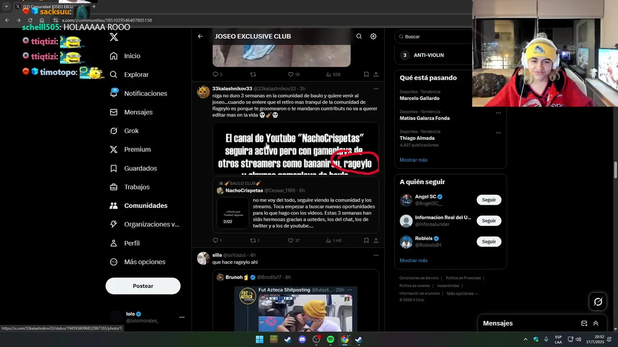
Task: Expand Mensajes drawer with double chevron
Action: (596, 323)
